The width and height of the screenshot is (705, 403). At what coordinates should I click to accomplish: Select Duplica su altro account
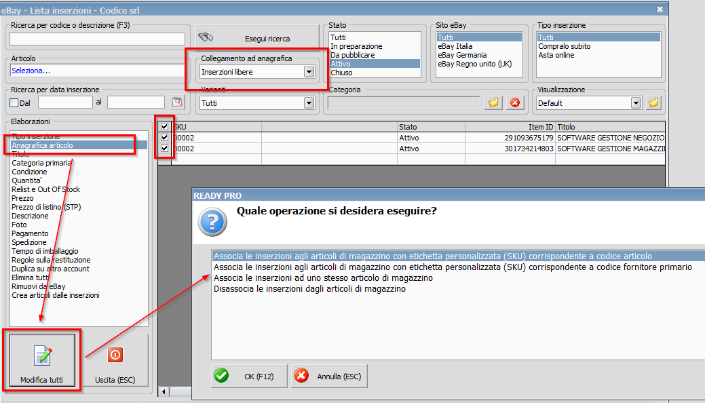tap(79, 269)
